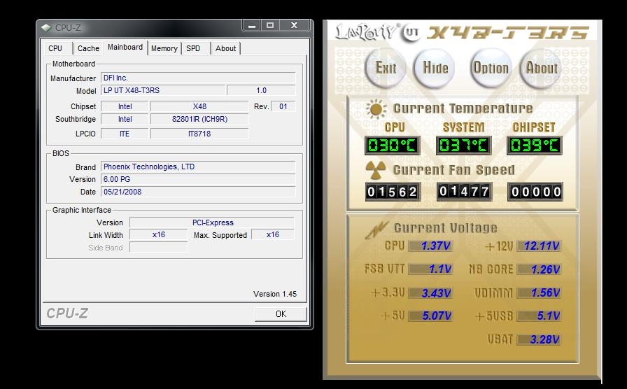Viewport: 627px width, 389px height.
Task: Click the +5USB voltage value 5.1V
Action: tap(539, 316)
